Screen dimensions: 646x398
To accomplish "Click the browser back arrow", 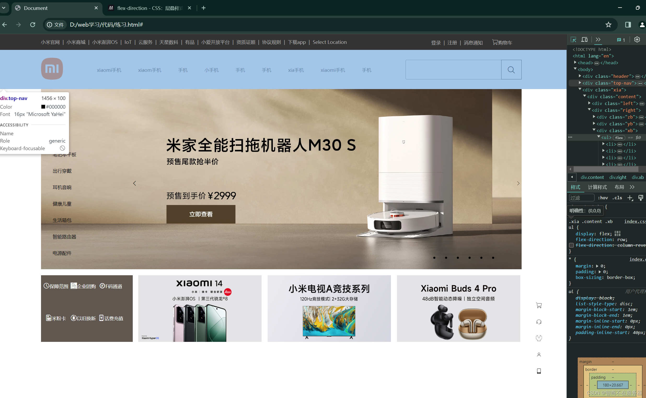I will tap(5, 25).
